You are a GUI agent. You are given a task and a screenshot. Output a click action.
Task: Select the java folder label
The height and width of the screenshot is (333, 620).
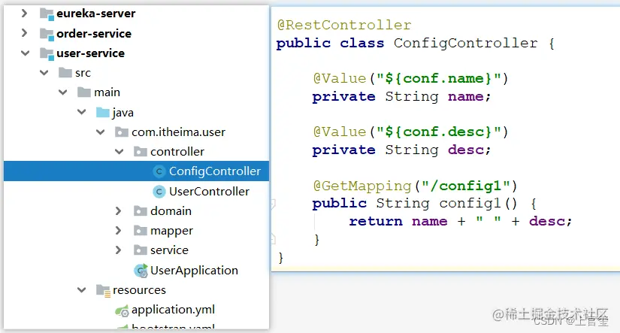123,113
